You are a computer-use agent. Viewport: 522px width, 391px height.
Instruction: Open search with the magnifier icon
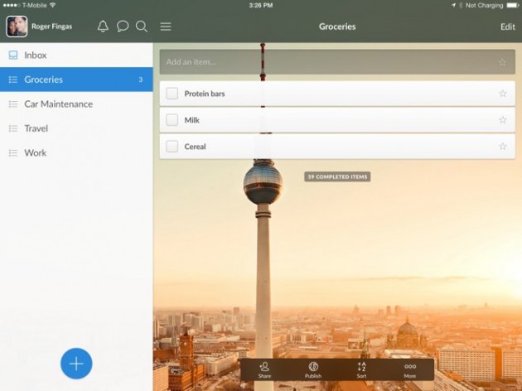click(x=142, y=27)
